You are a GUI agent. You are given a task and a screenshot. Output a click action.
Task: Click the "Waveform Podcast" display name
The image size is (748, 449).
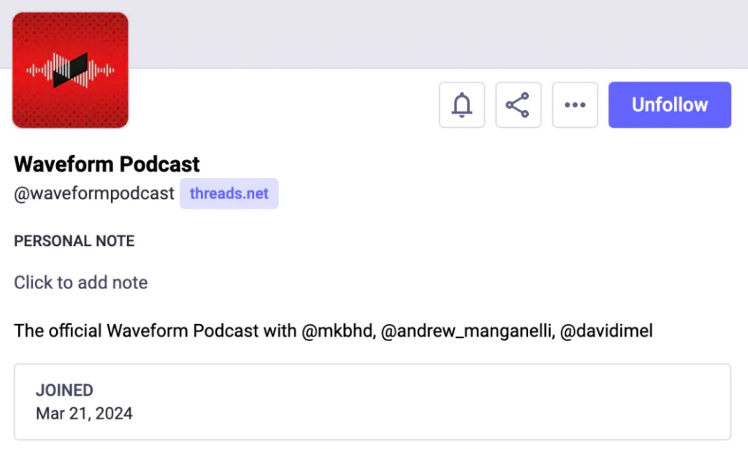pyautogui.click(x=106, y=164)
